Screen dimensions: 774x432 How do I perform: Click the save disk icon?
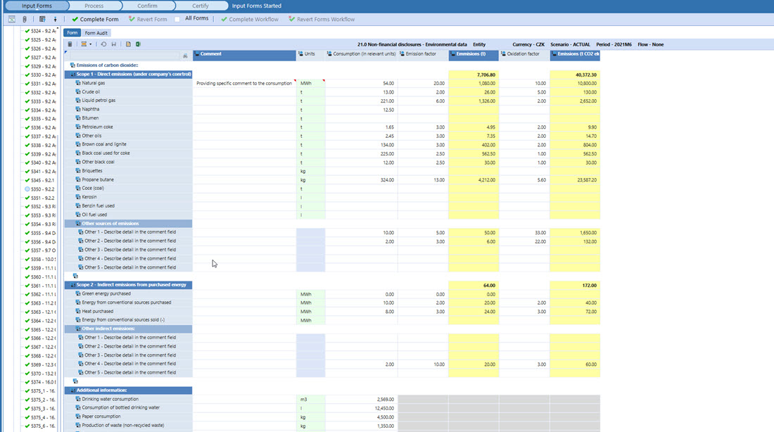click(113, 44)
